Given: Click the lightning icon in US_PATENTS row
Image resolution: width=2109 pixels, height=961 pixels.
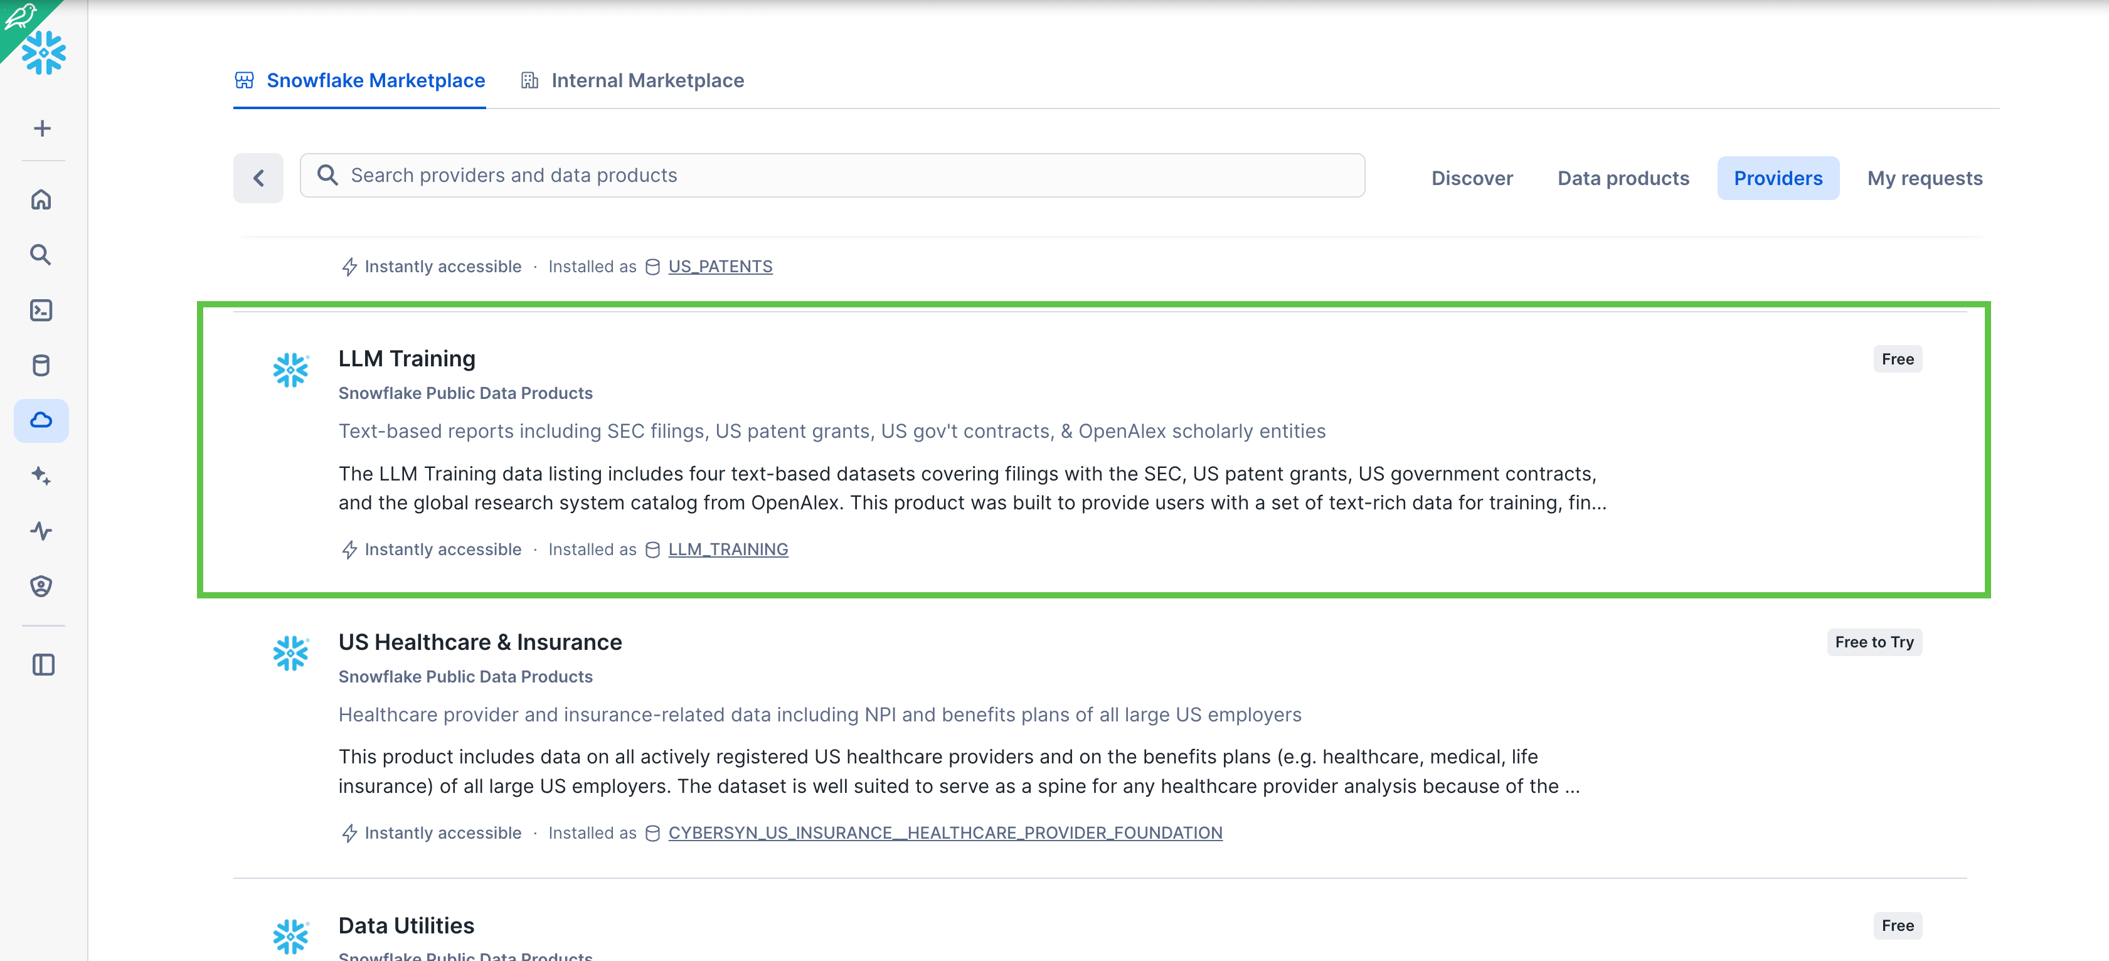Looking at the screenshot, I should 349,267.
